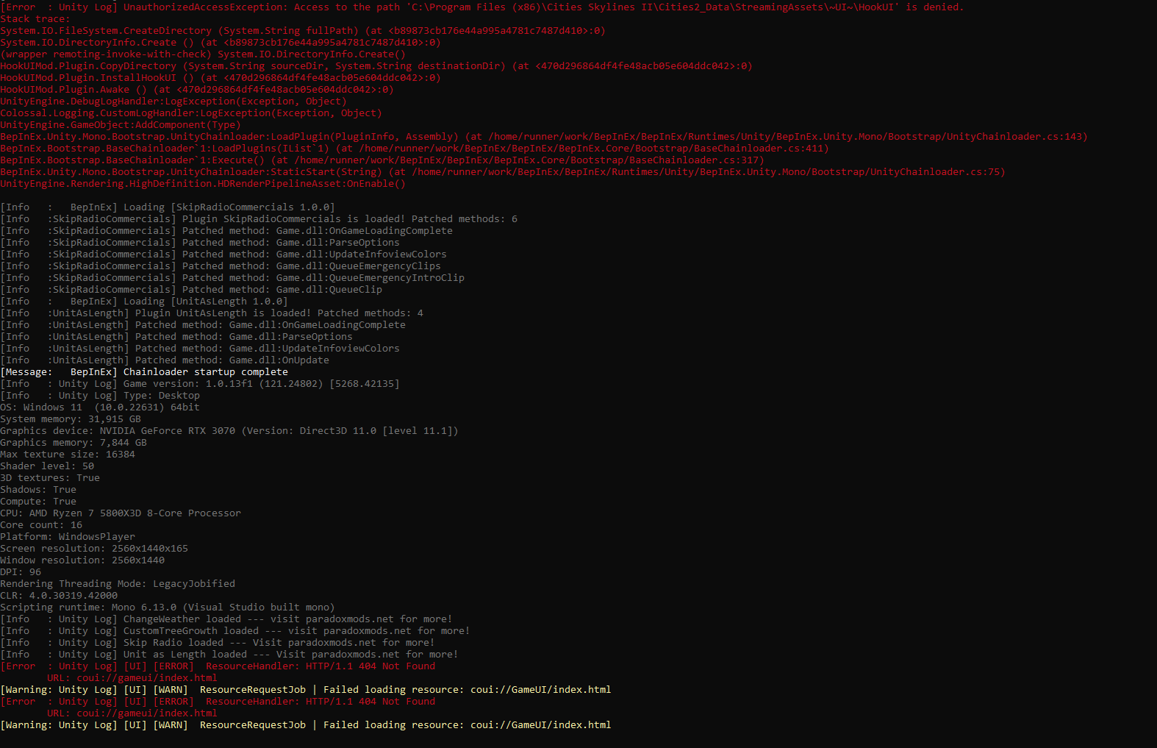Click 'Loading [UnitAsLength 1.0.0]' line
The image size is (1157, 748).
pyautogui.click(x=144, y=302)
